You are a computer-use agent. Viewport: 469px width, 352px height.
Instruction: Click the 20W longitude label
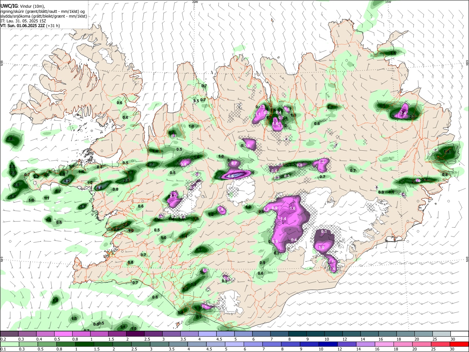(195, 2)
